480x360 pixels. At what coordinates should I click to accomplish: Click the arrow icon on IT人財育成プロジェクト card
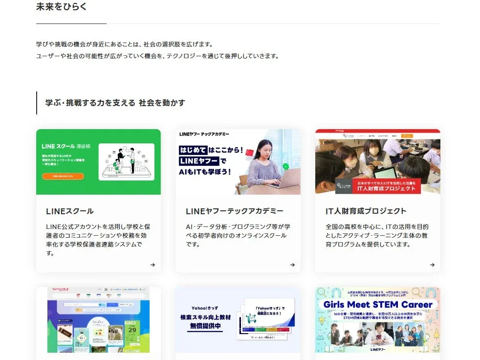point(432,265)
